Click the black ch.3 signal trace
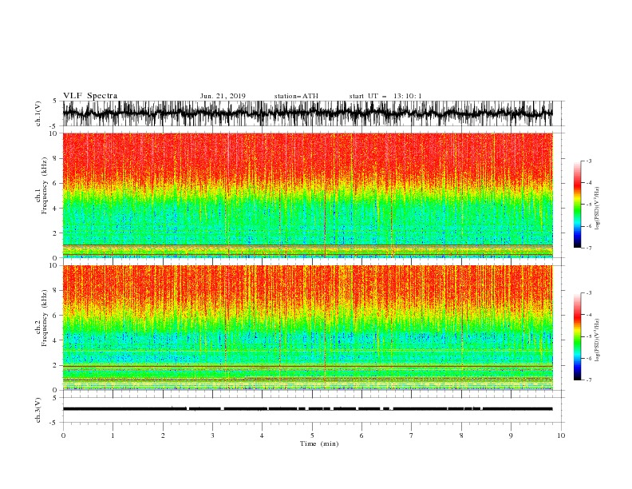 click(x=307, y=409)
